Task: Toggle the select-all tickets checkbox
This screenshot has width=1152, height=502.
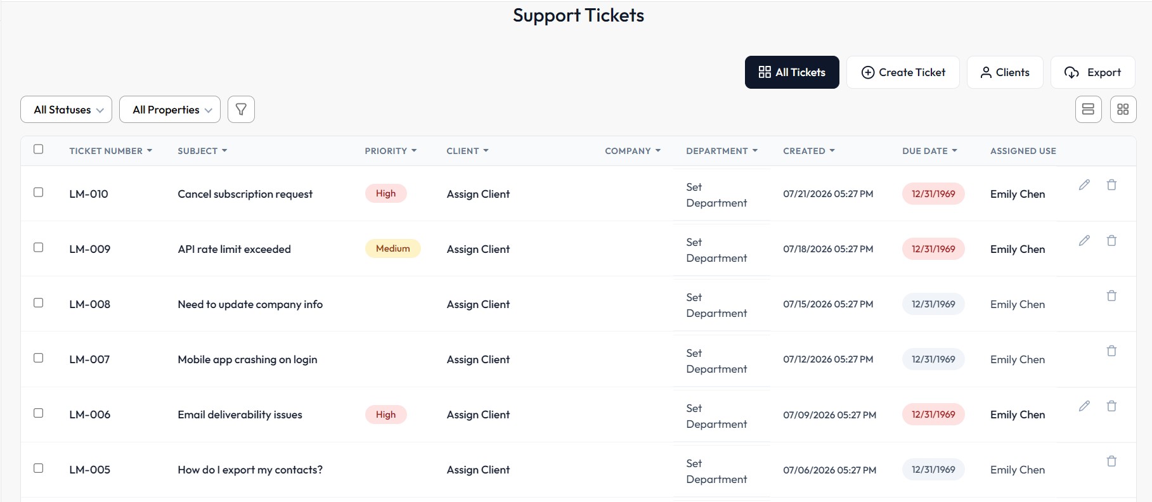Action: tap(39, 149)
